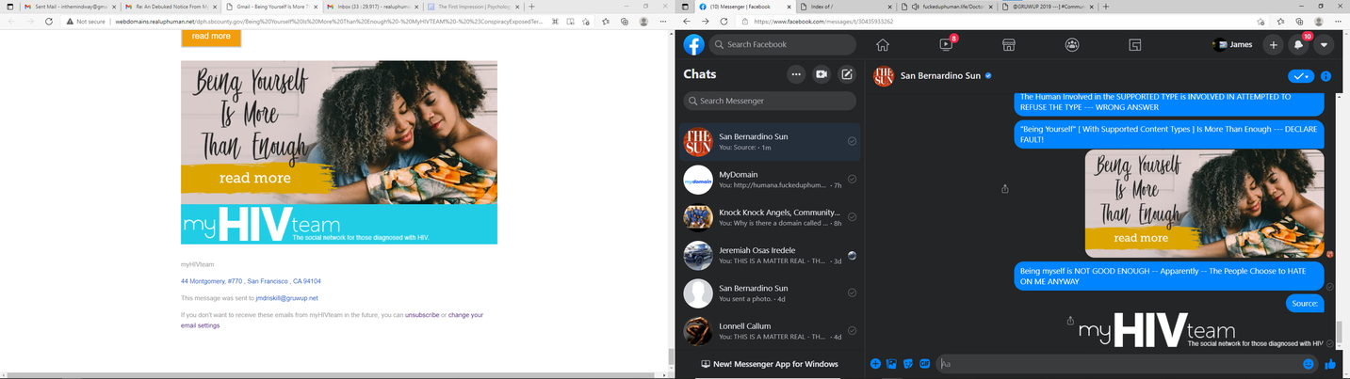This screenshot has height=379, width=1350.
Task: Click 'change your email settings' link
Action: tap(333, 320)
